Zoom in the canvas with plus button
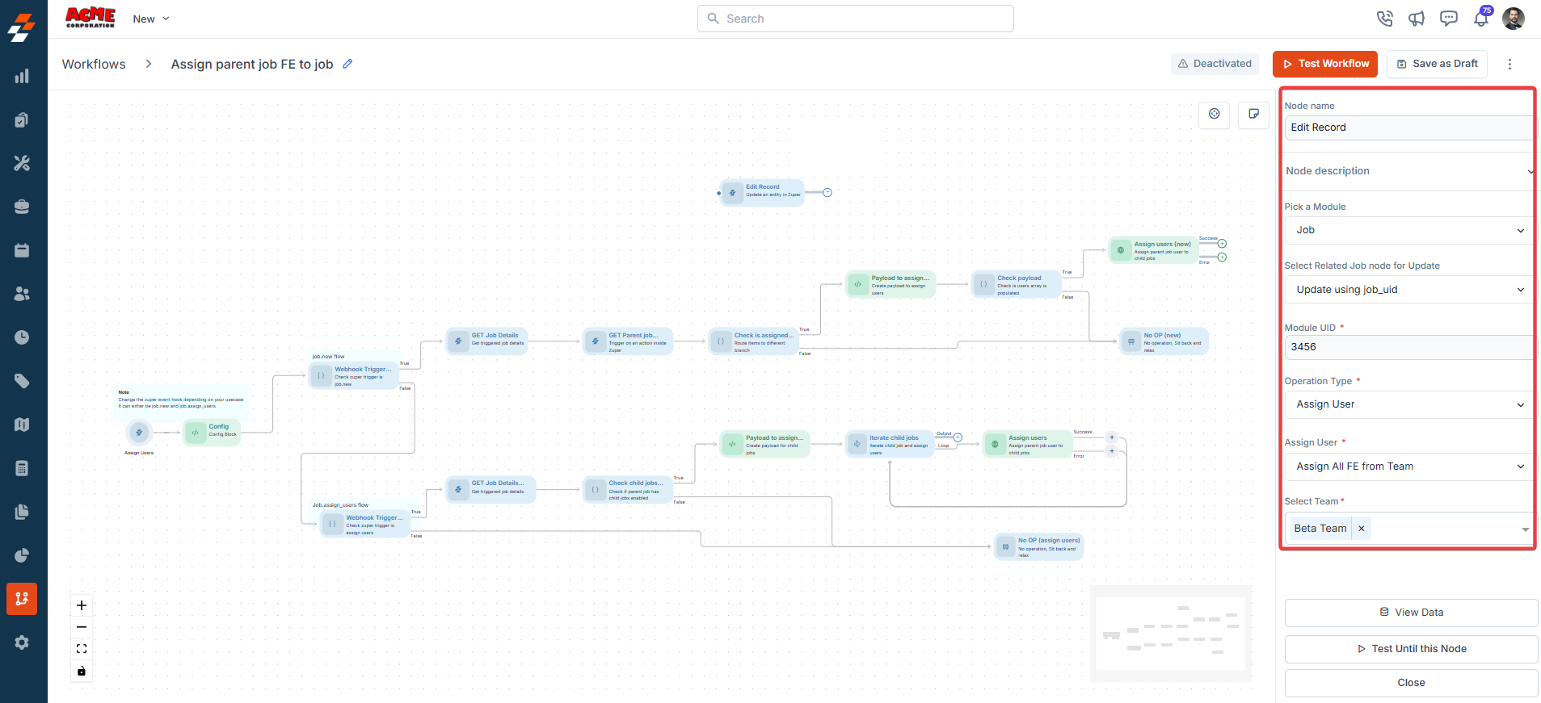Screen dimensions: 1541x703 (x=82, y=605)
